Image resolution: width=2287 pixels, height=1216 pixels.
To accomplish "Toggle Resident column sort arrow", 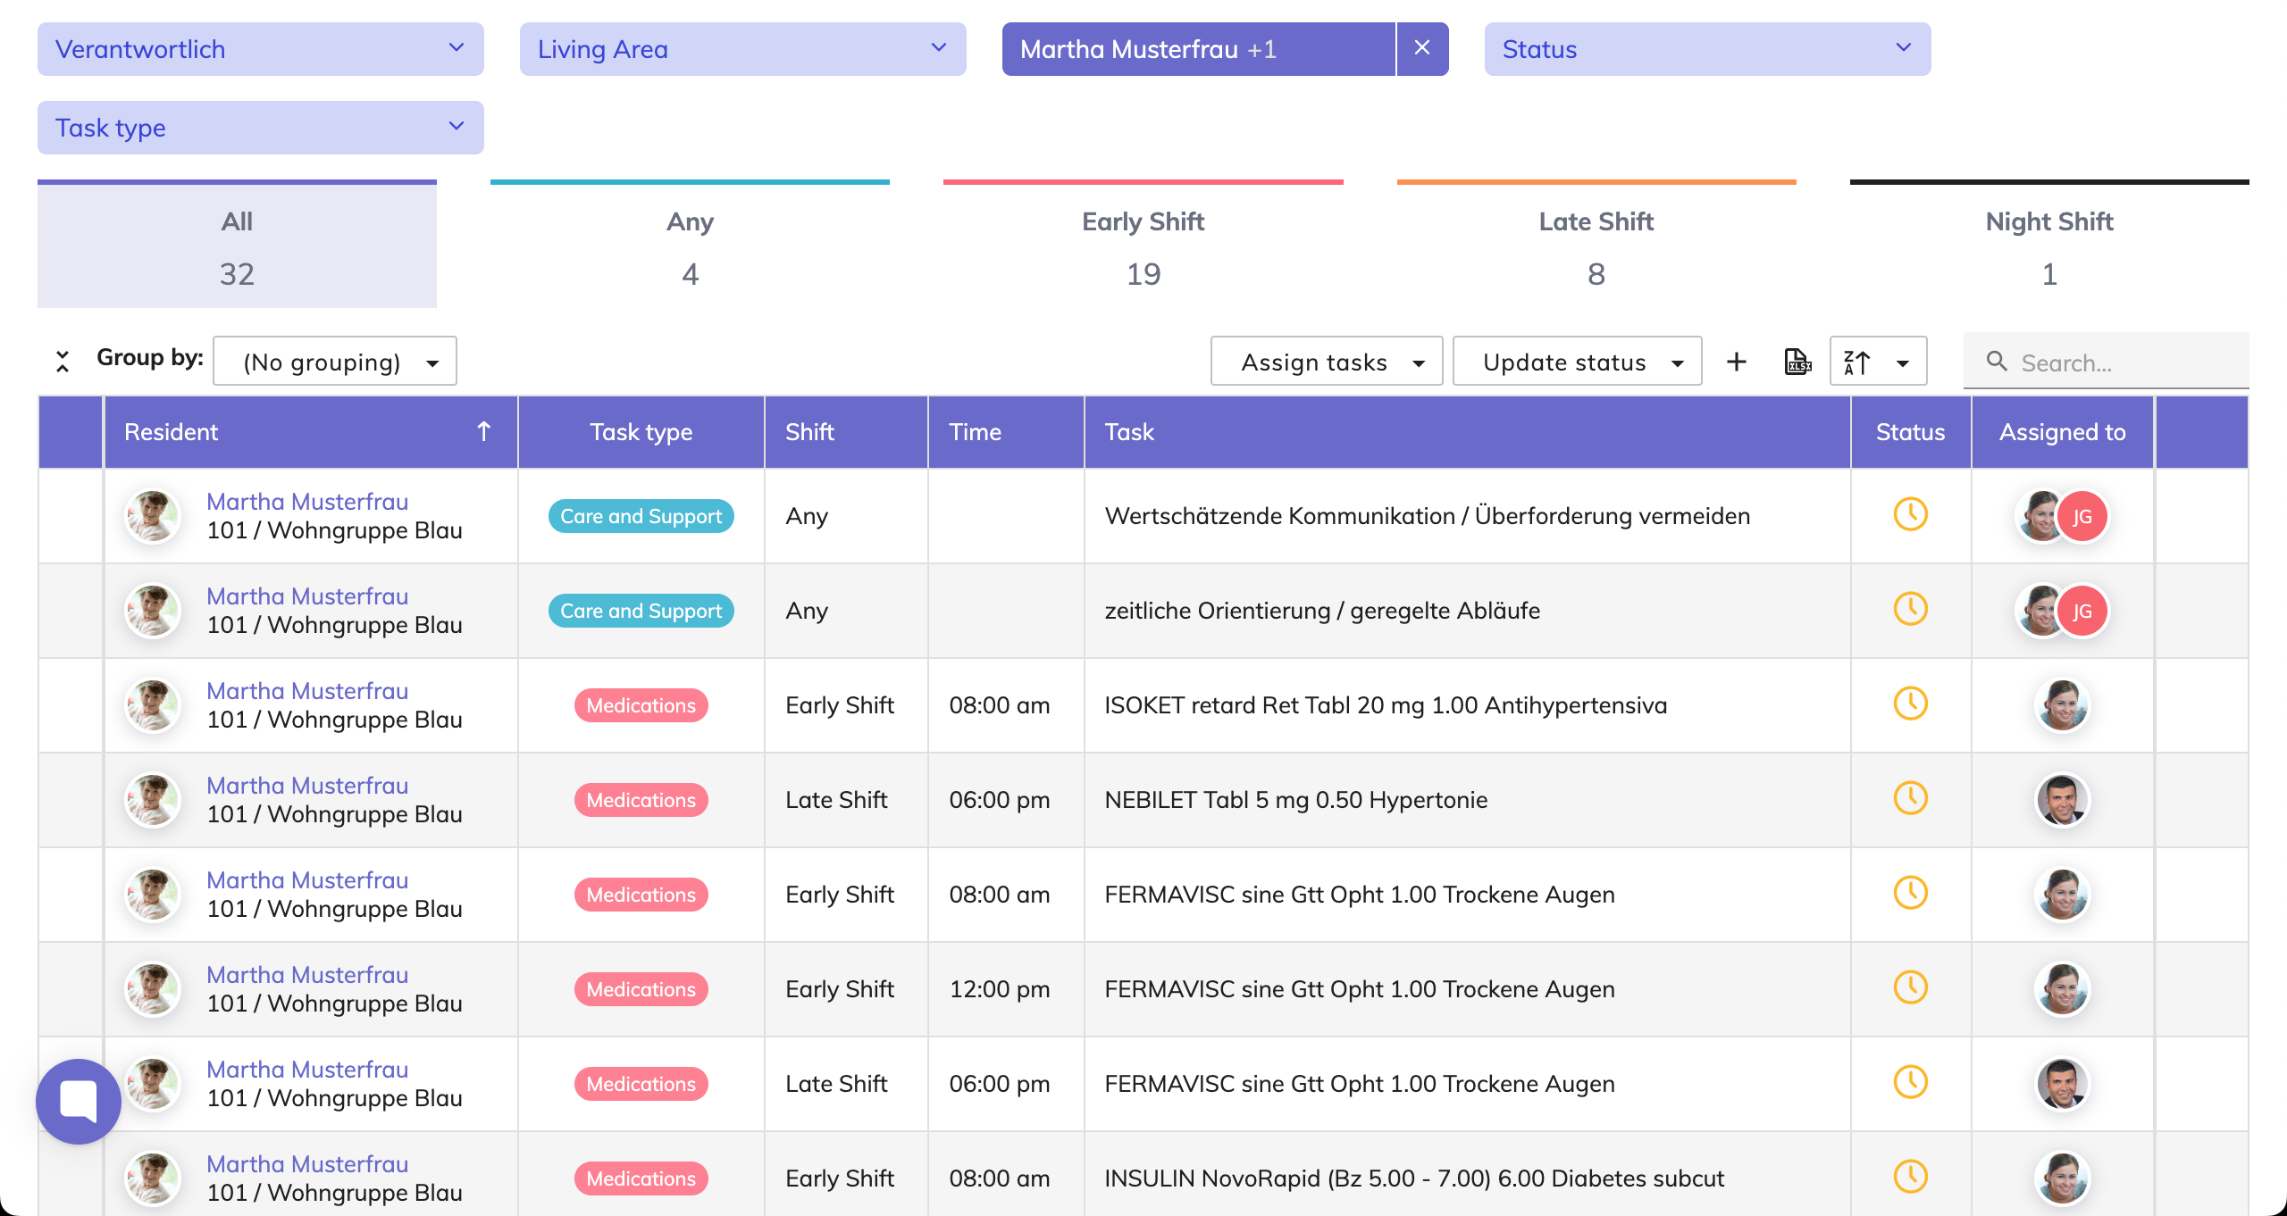I will click(x=483, y=431).
